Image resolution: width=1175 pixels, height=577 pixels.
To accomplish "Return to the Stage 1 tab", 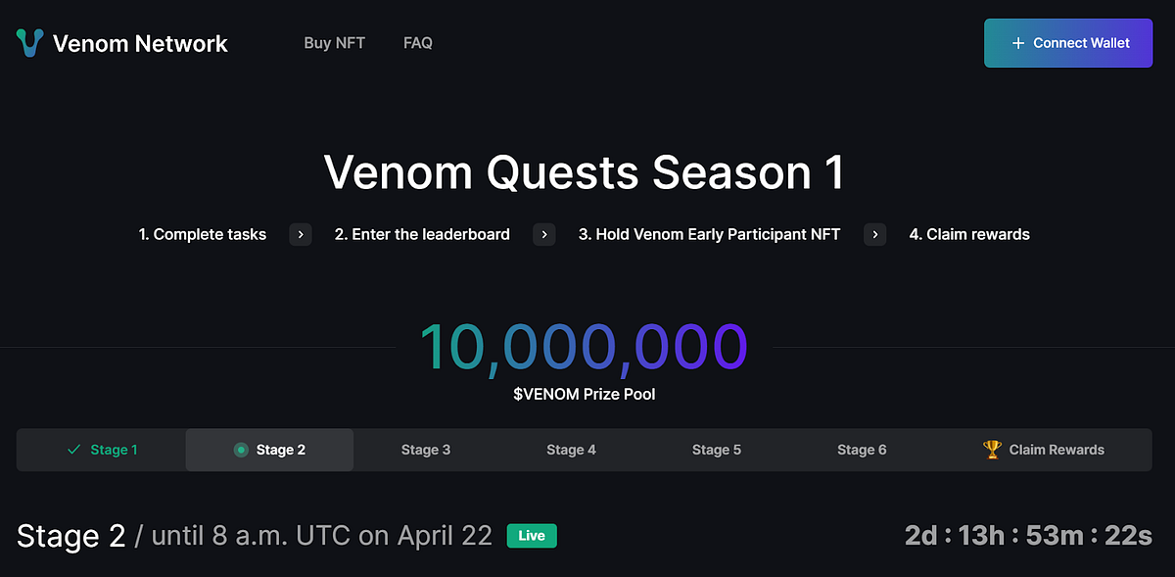I will point(102,450).
